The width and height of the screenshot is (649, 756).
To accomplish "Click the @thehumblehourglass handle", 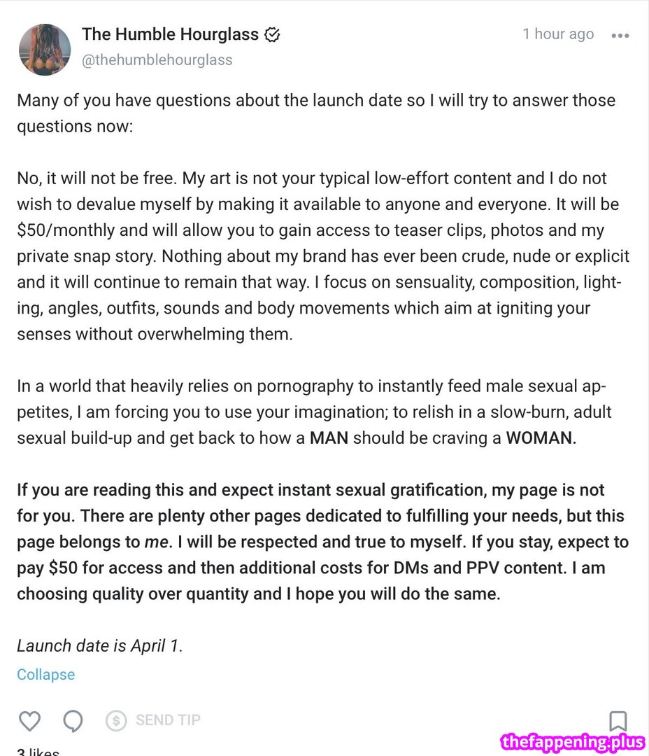I will coord(157,60).
